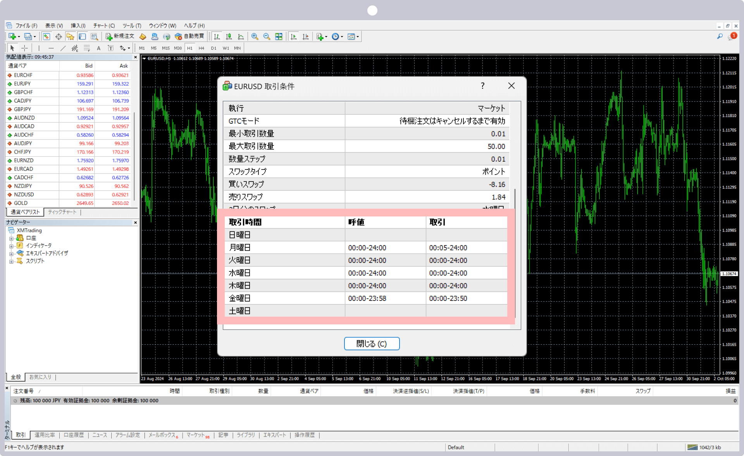Screen dimensions: 744x456
Task: Select the Fibonacci retracement tool
Action: click(x=87, y=48)
